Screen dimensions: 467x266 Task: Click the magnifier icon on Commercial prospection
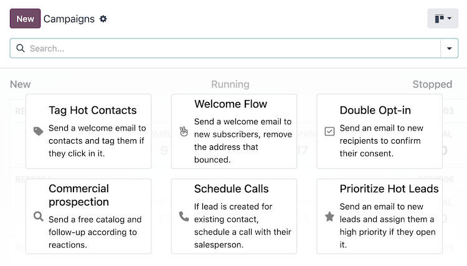coord(39,216)
